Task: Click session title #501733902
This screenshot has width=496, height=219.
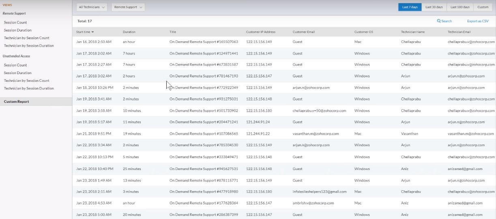Action: [x=204, y=111]
